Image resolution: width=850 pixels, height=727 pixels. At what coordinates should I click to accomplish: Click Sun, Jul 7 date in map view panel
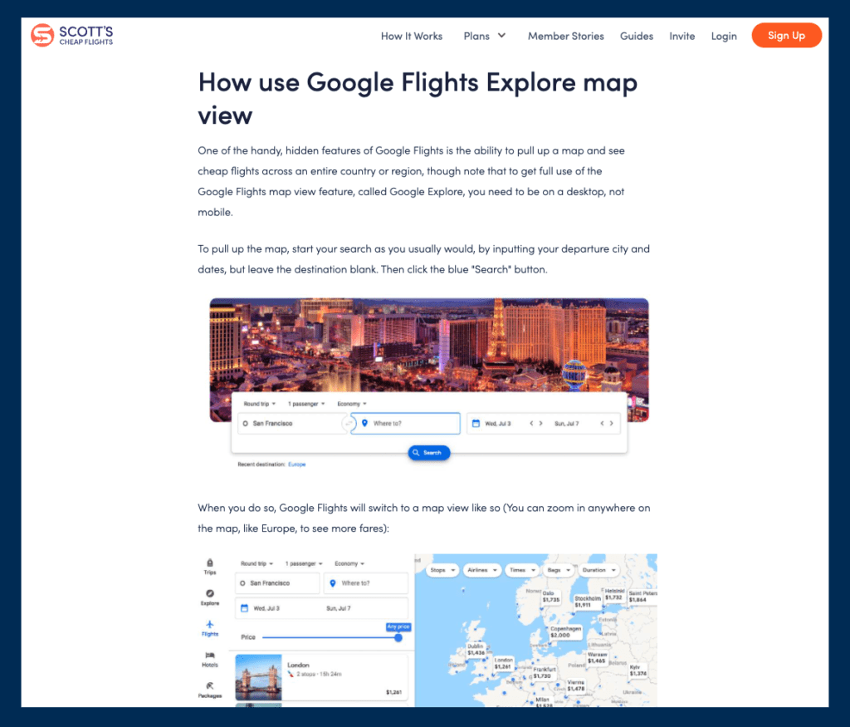(x=339, y=608)
